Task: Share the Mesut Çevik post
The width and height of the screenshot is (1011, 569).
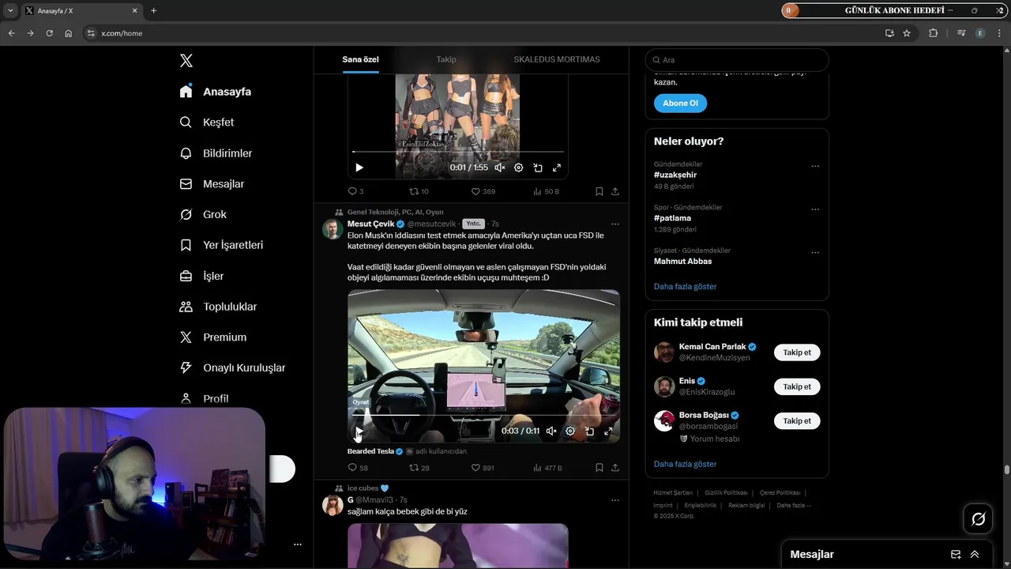Action: [615, 468]
